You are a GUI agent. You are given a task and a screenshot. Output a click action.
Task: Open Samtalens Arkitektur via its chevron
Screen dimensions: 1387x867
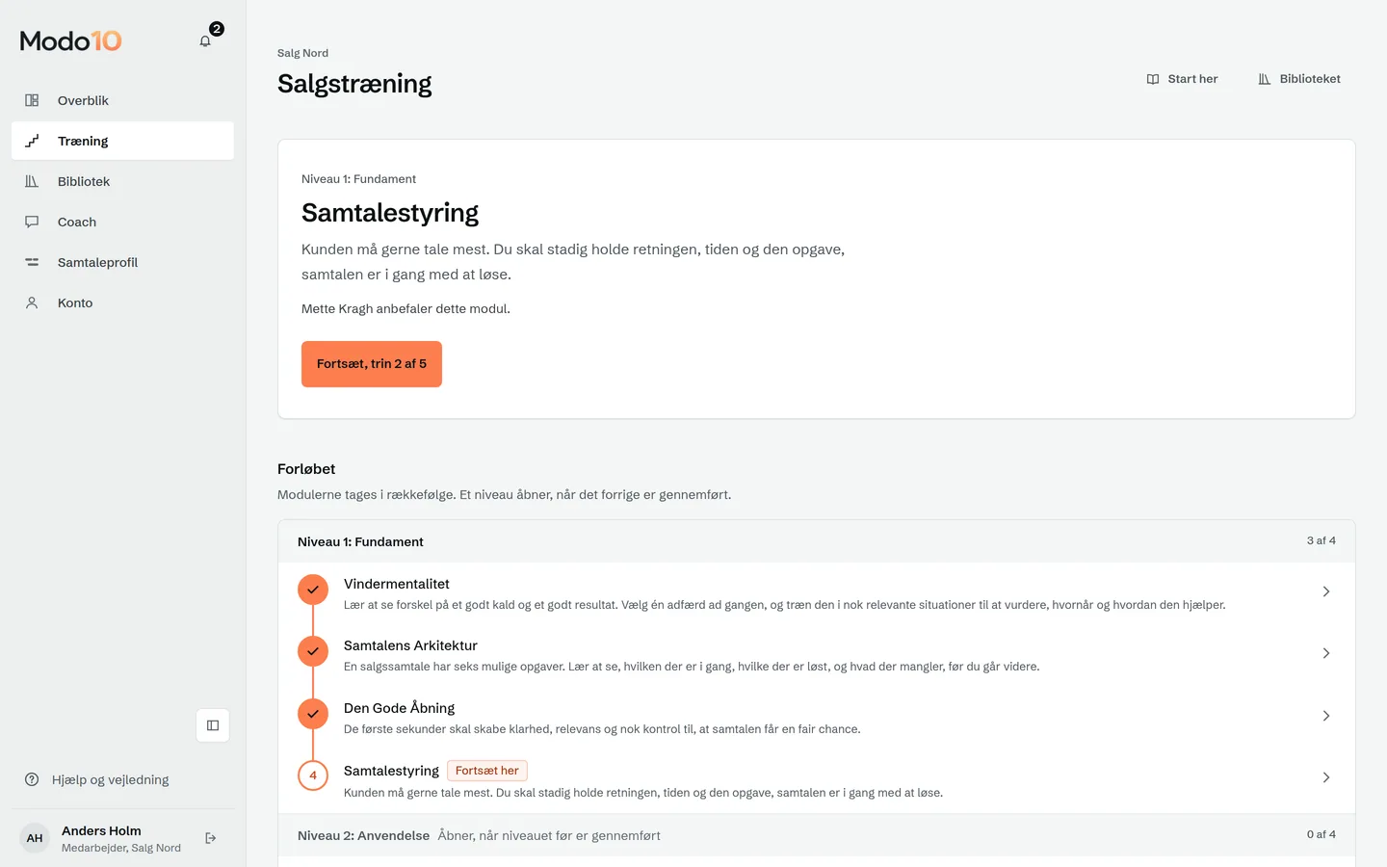click(1326, 653)
